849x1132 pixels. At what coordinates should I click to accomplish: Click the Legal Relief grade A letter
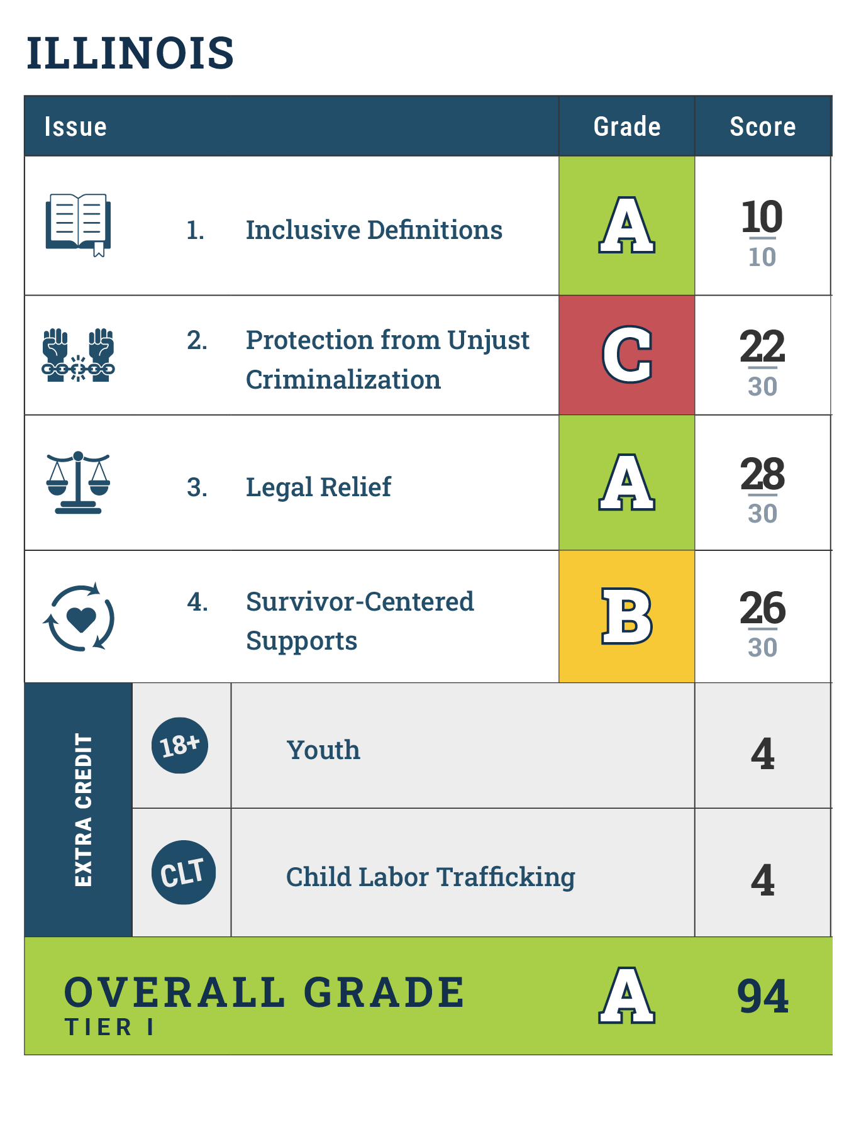click(x=626, y=482)
